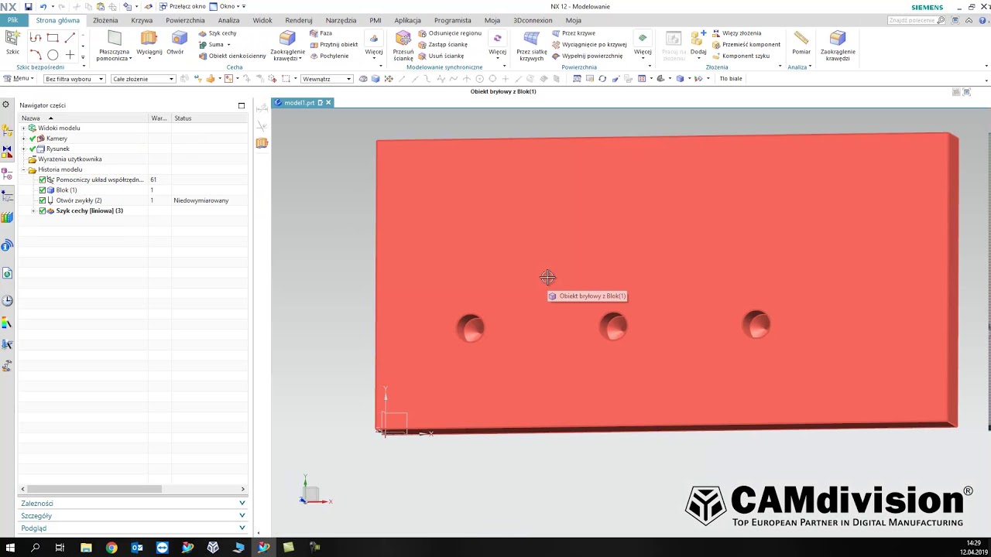Open the Analiza ribbon tab
991x557 pixels.
click(x=228, y=20)
